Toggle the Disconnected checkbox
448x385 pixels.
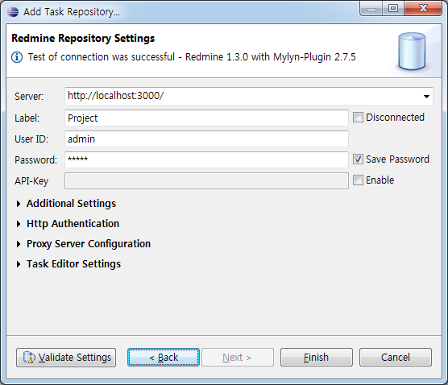[x=358, y=118]
